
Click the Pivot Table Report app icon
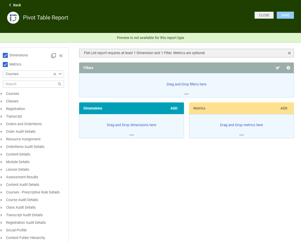(x=13, y=18)
